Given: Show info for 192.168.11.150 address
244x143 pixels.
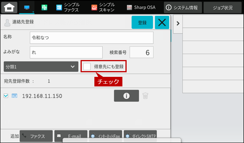Looking at the screenshot, I should [x=126, y=96].
